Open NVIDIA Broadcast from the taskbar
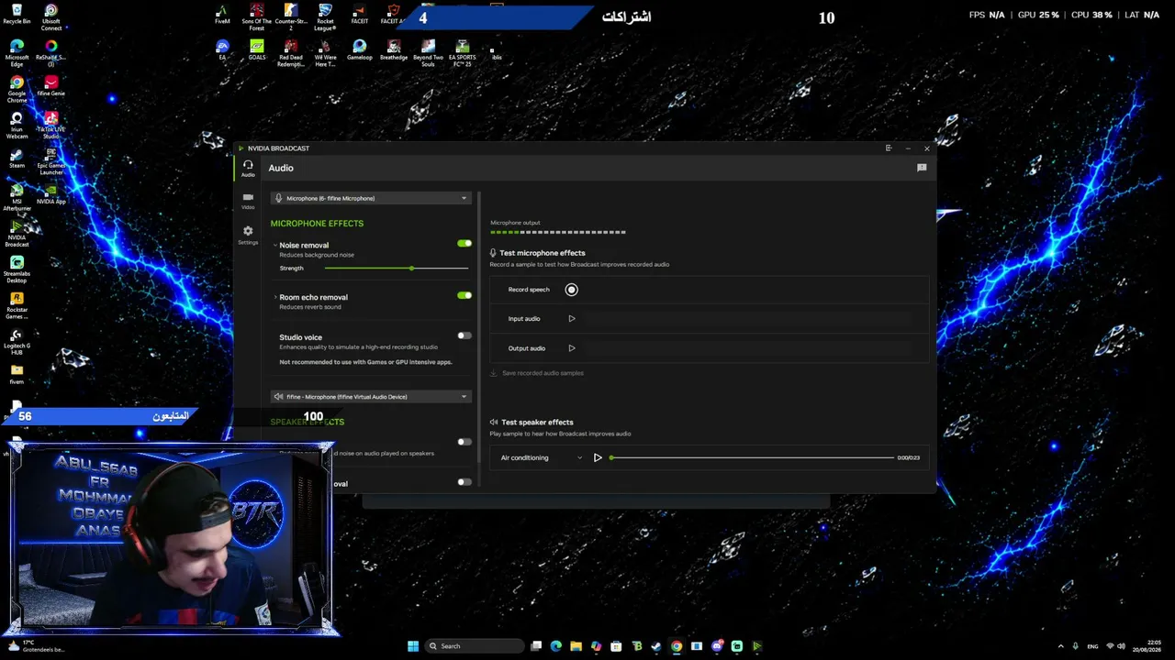Image resolution: width=1175 pixels, height=660 pixels. click(756, 646)
